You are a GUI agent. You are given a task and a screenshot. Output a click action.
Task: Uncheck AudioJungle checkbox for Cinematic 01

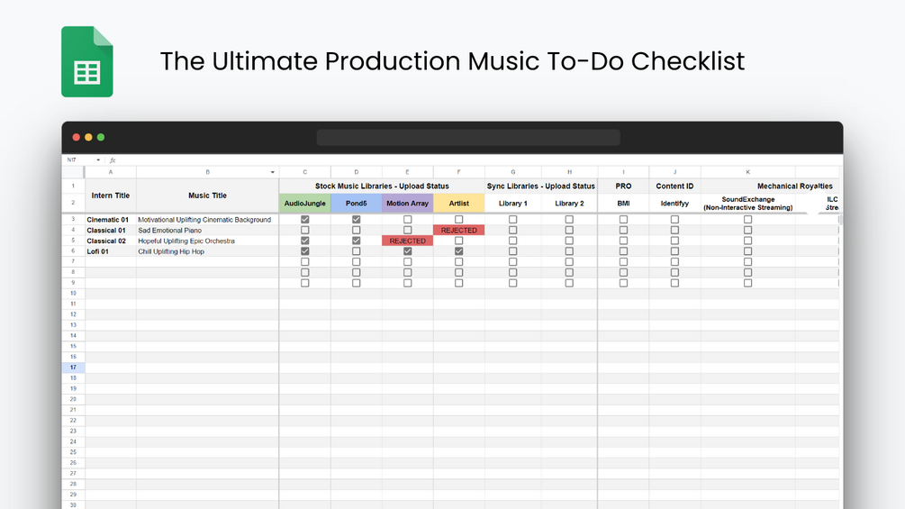(x=305, y=220)
